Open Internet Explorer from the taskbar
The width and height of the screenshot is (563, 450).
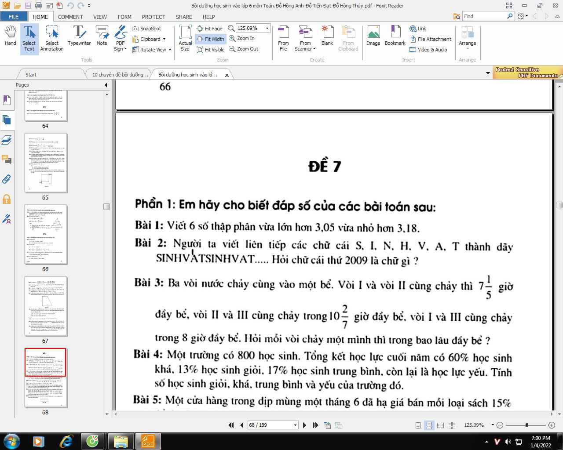66,441
